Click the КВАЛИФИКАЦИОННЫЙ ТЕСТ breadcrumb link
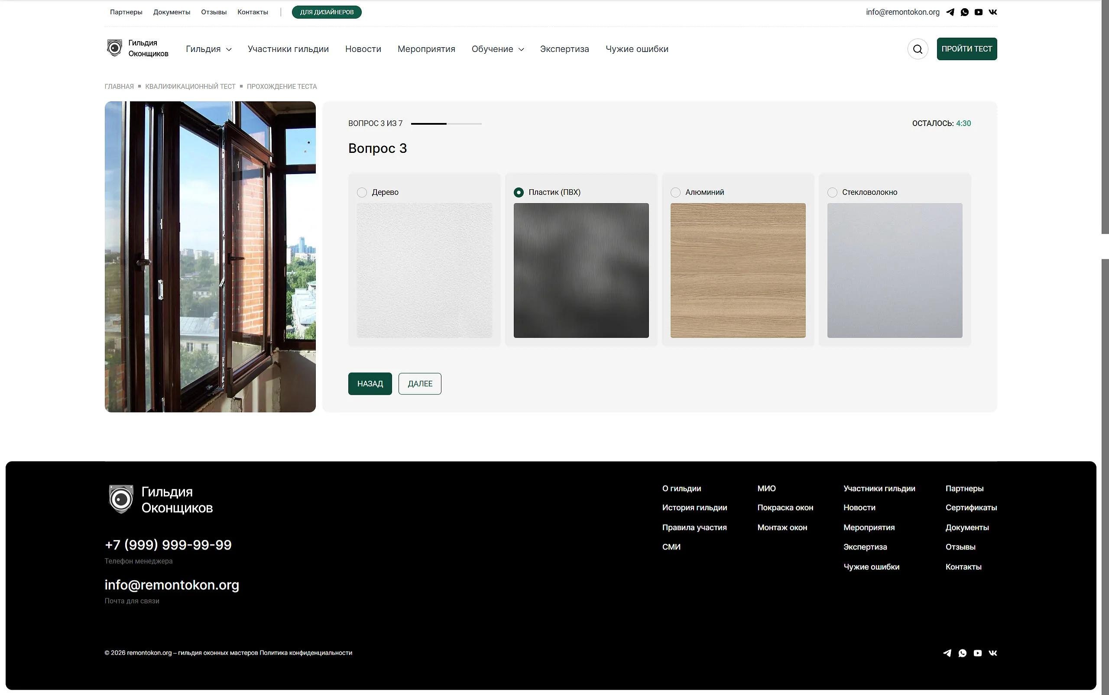This screenshot has height=695, width=1109. [x=190, y=87]
